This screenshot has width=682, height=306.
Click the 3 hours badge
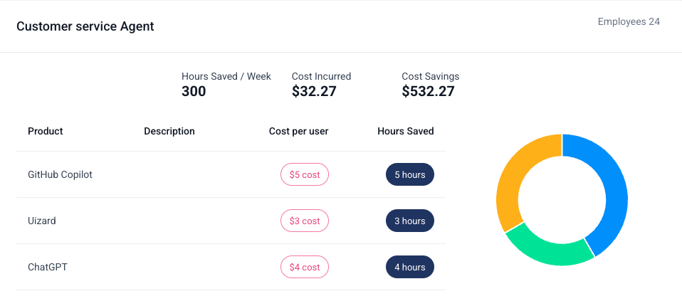coord(409,221)
